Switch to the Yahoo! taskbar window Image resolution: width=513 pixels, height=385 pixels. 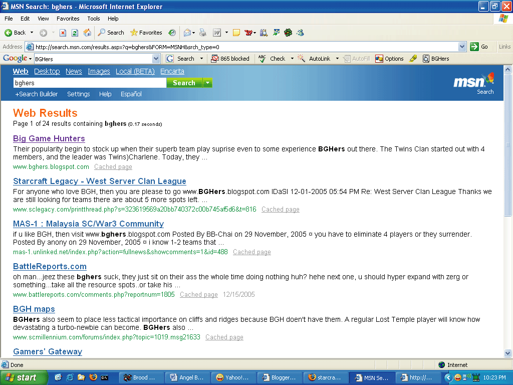[x=233, y=377]
